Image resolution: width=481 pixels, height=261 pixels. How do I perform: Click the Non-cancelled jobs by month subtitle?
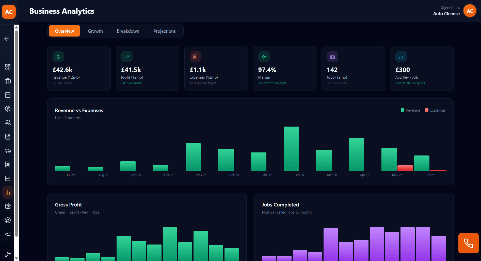pyautogui.click(x=287, y=212)
